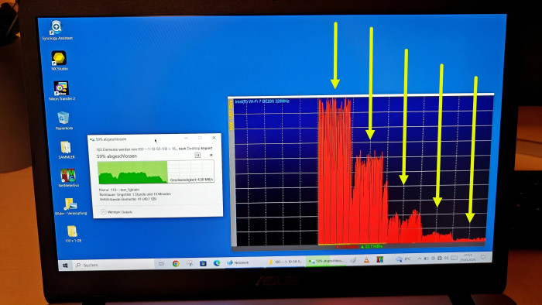Launch Google Chrome from the taskbar
The image size is (542, 305).
pos(176,263)
